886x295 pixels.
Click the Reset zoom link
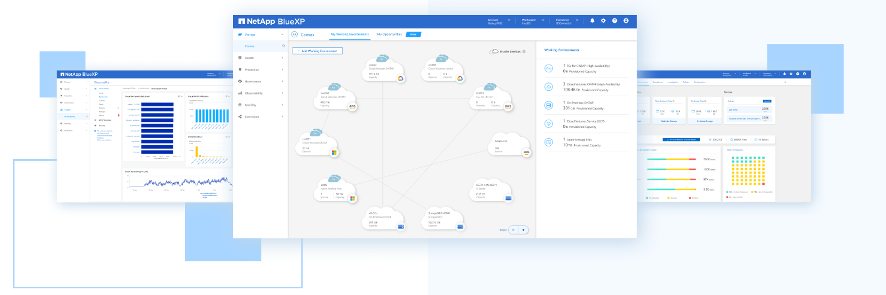(503, 230)
